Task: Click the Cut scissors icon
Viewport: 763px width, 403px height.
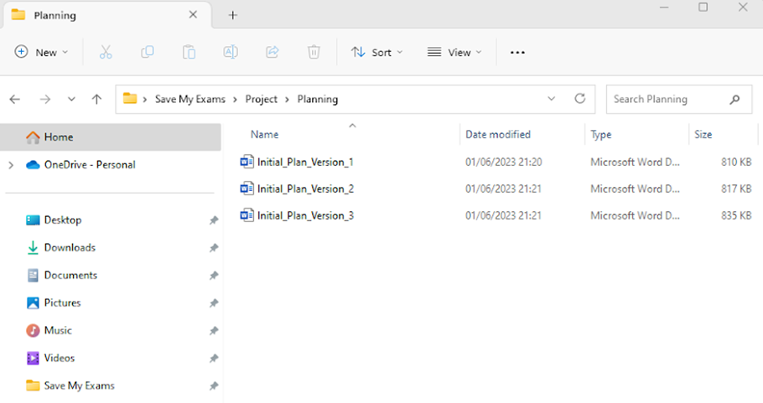Action: coord(106,52)
